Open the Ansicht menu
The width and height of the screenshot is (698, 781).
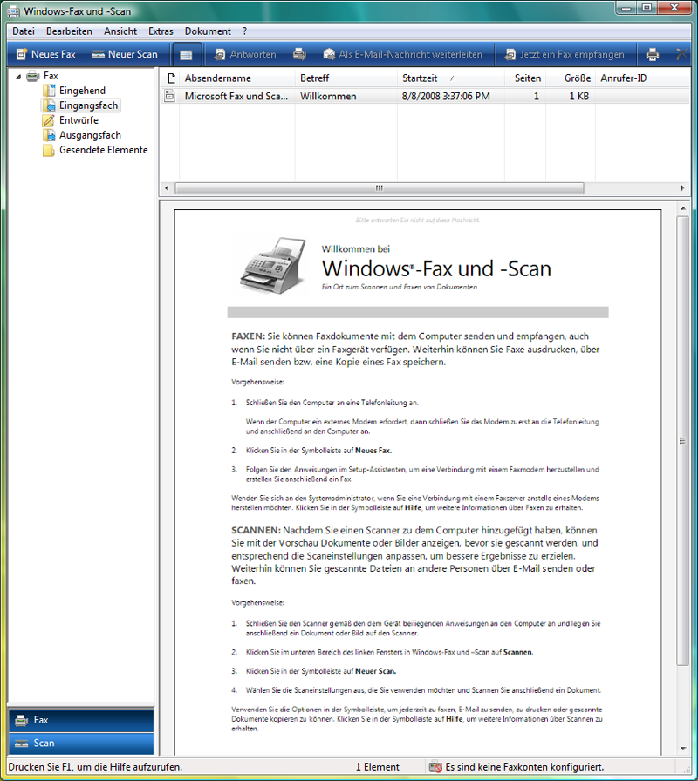[120, 31]
